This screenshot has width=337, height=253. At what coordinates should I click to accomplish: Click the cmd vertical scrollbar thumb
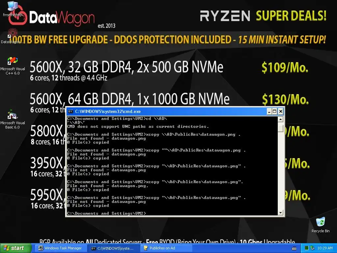coord(280,128)
